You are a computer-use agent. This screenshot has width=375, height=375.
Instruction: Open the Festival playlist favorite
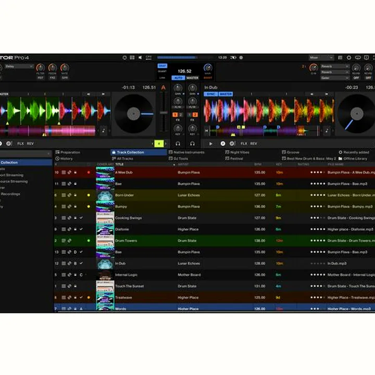(x=234, y=158)
